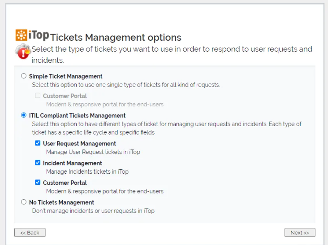Click the Tickets Management options heading

[x=116, y=37]
